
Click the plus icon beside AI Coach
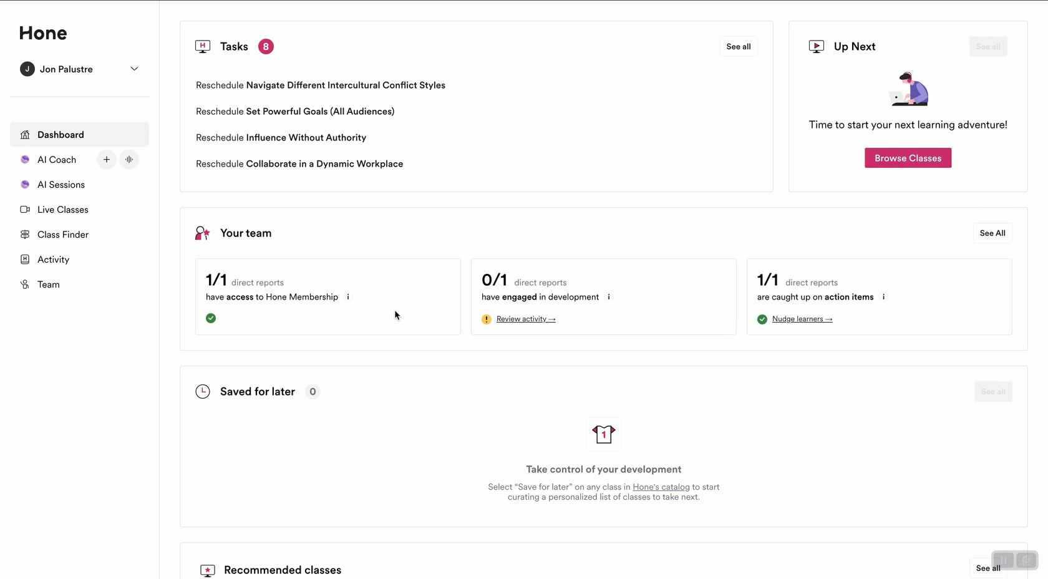(107, 160)
